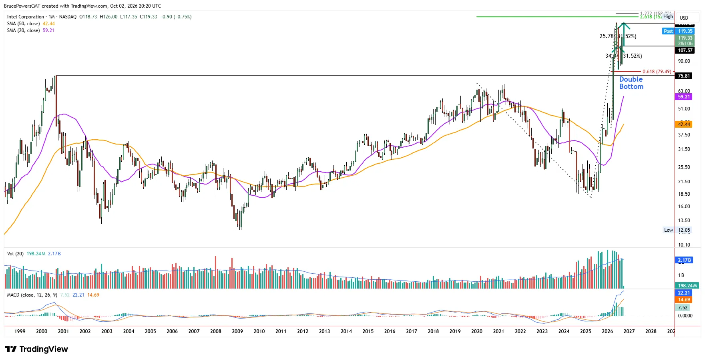
Task: Click the Intel Corporation symbol title in the legend
Action: tap(26, 17)
